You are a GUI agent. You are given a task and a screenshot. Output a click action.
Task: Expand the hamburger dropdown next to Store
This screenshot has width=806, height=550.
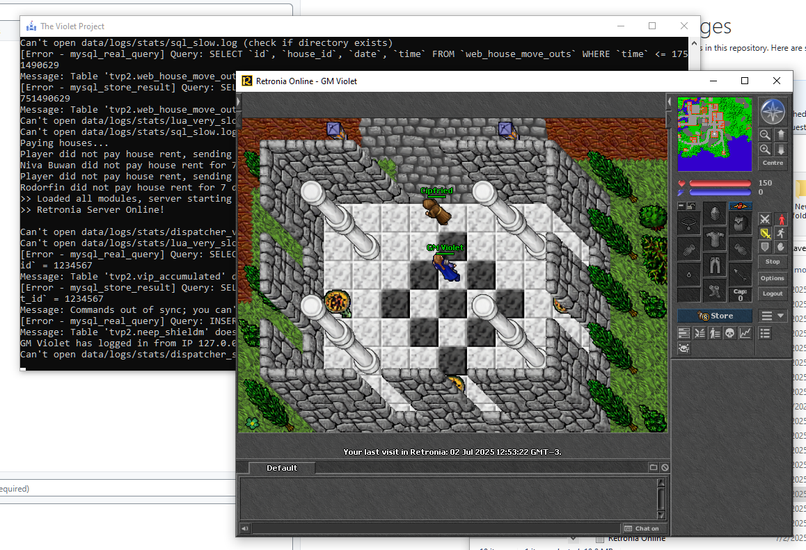point(773,316)
